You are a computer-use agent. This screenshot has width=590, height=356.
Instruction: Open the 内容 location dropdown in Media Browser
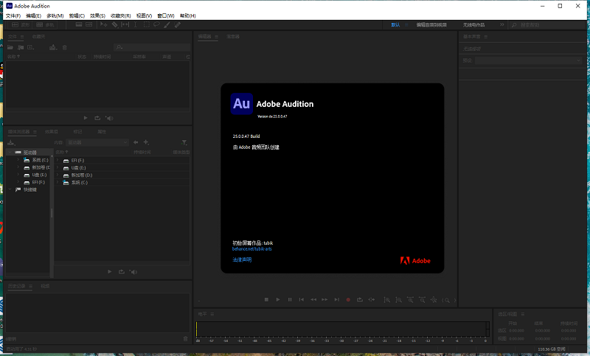(x=97, y=142)
